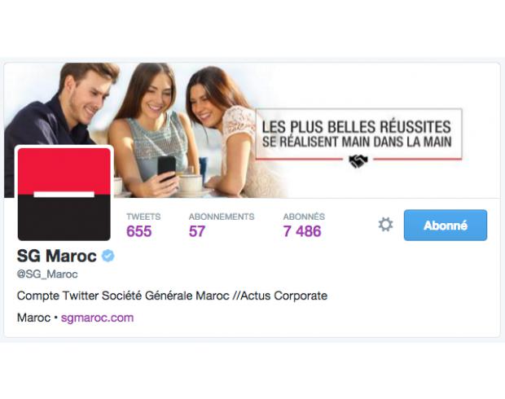Viewport: 505px width, 399px height.
Task: Click the smartphone shown in the cover photo
Action: click(x=166, y=168)
